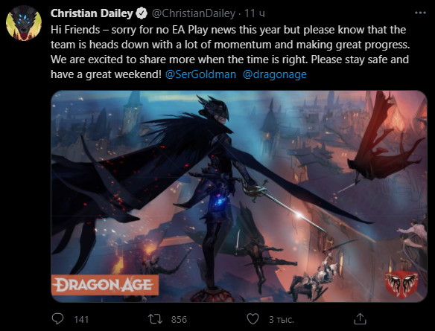Open the @dragonage mention link
This screenshot has height=331, width=435.
click(x=275, y=74)
